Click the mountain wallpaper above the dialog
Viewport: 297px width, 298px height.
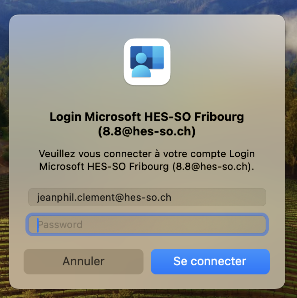(x=148, y=7)
